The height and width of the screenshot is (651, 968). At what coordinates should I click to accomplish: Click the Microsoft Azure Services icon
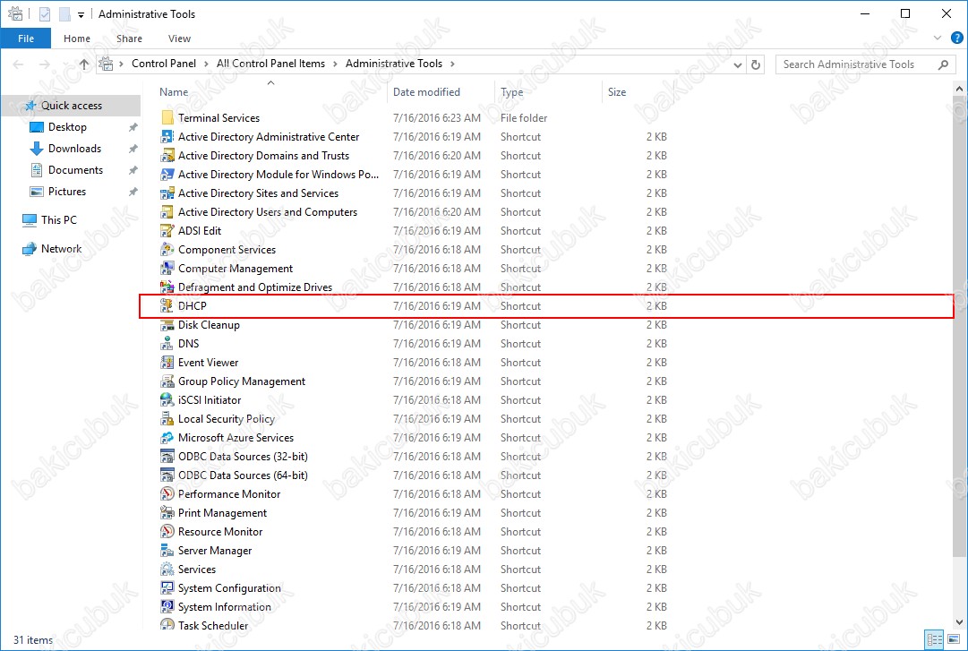pos(167,438)
